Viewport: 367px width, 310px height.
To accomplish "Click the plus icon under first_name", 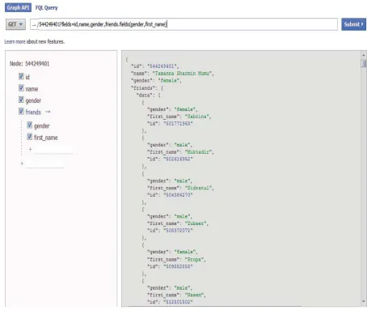I will (30, 149).
